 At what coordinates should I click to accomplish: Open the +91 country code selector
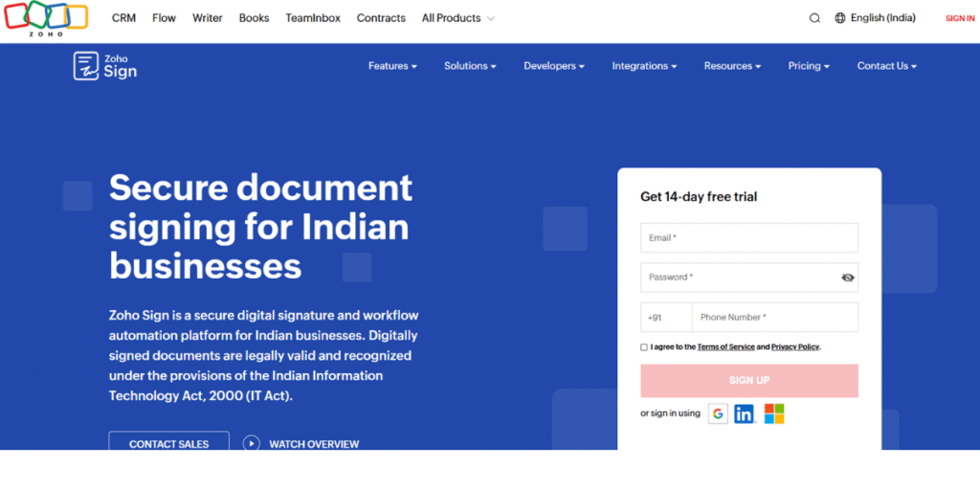[666, 318]
